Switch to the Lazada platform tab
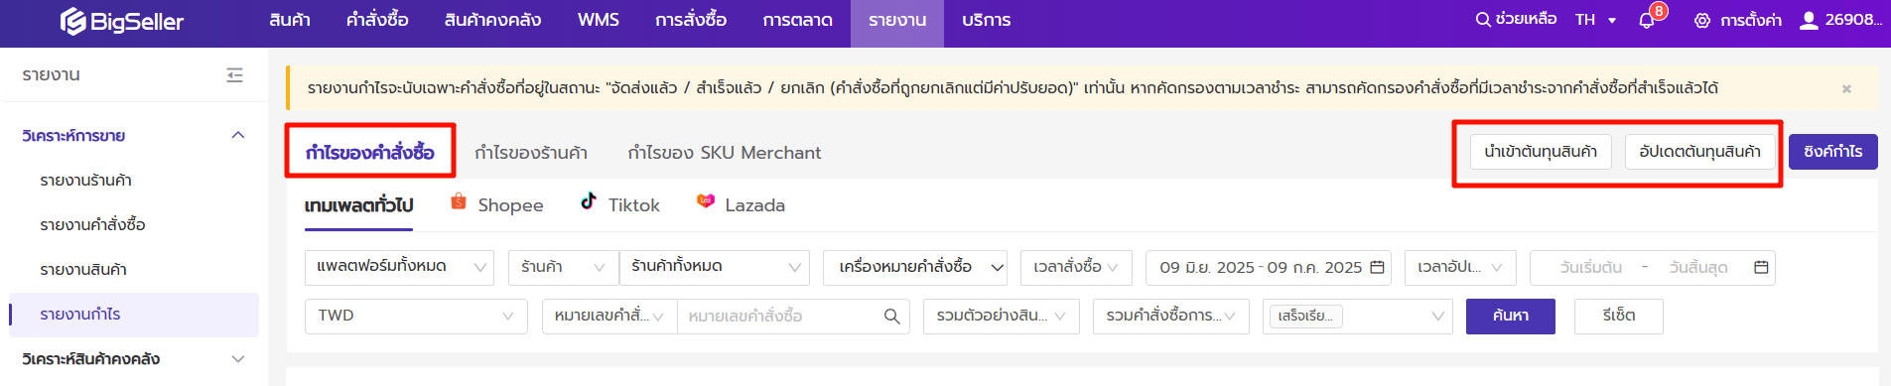The height and width of the screenshot is (386, 1891). pyautogui.click(x=741, y=204)
